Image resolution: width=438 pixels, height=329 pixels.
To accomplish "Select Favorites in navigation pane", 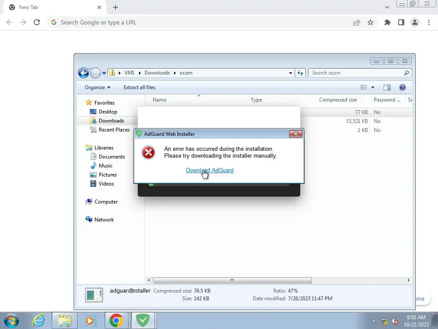I will (104, 103).
